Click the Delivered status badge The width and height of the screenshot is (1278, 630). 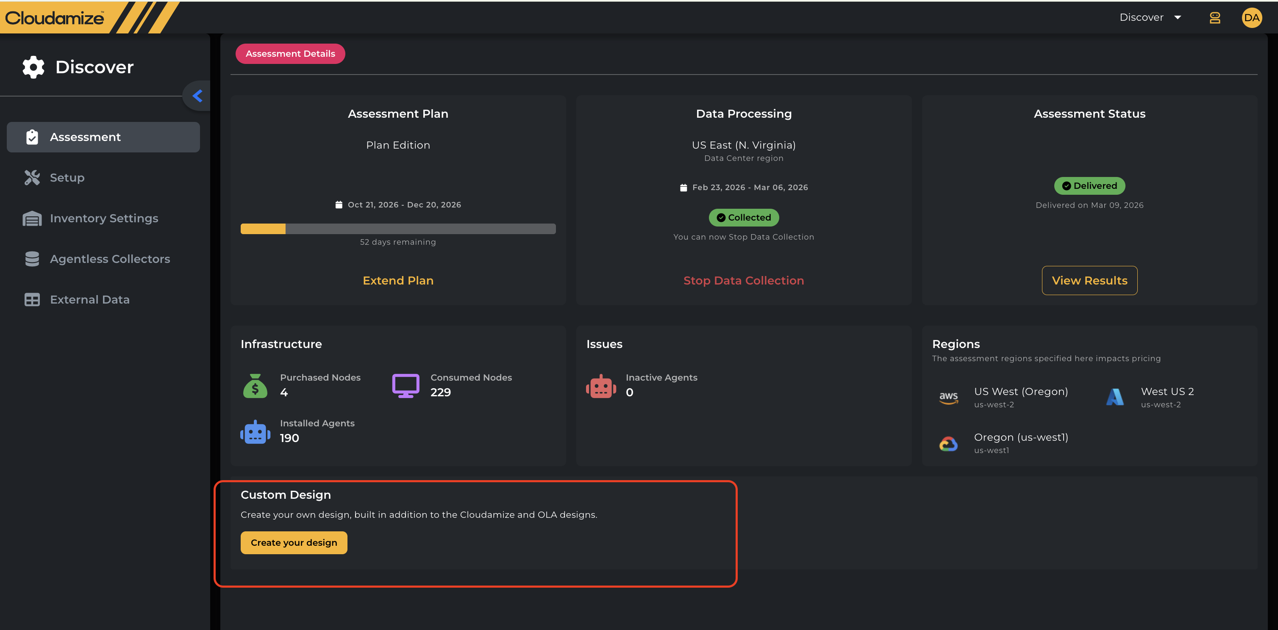point(1089,186)
